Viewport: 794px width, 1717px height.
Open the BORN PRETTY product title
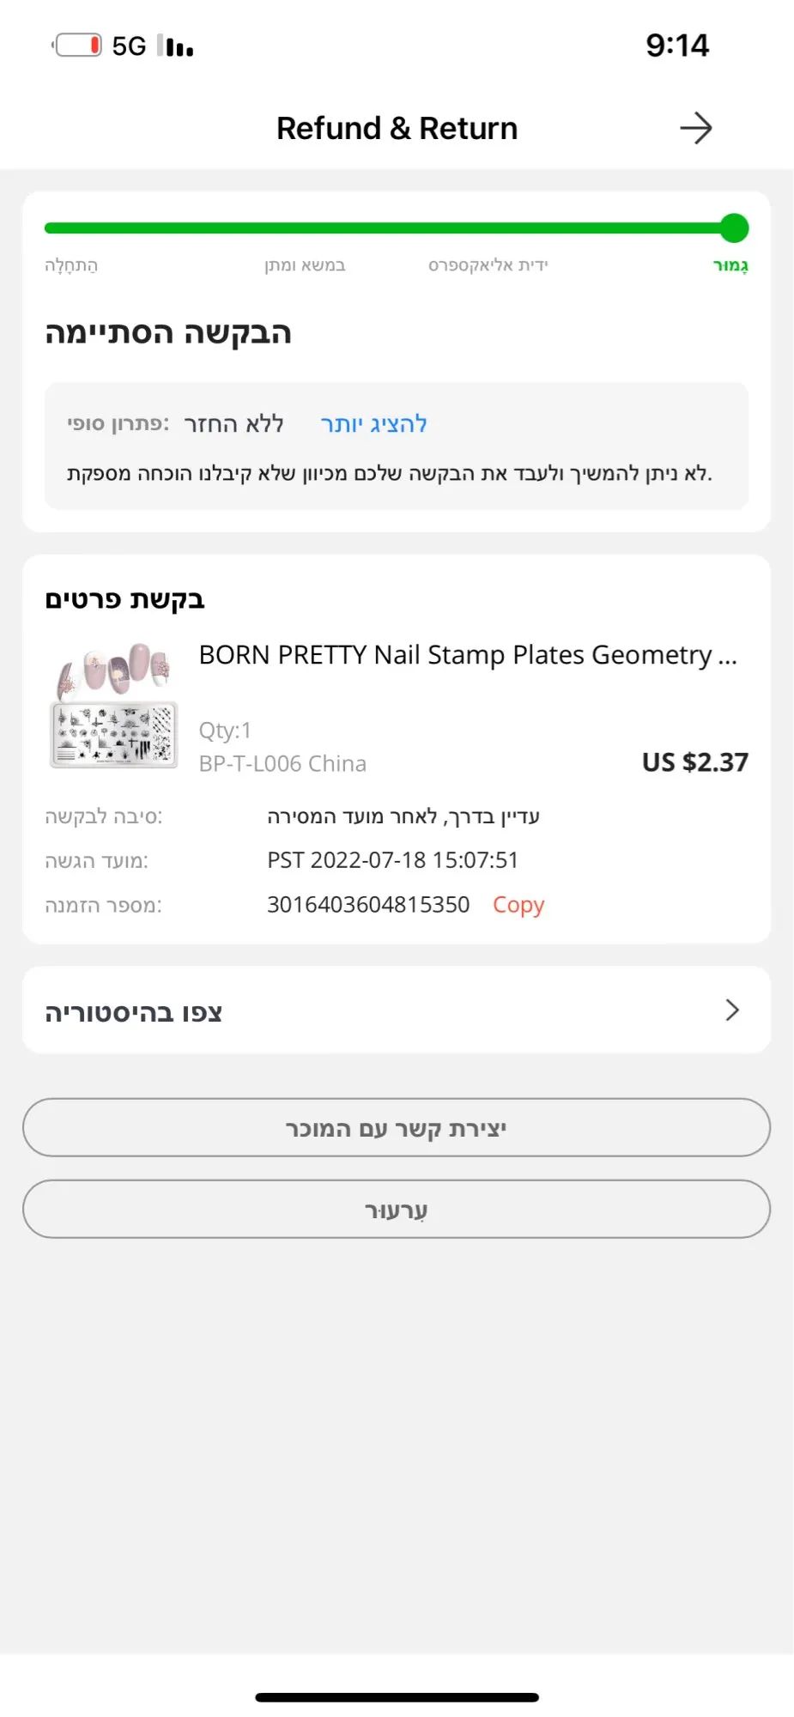(x=468, y=655)
